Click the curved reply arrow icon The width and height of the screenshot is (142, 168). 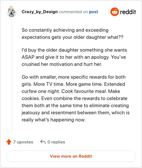pos(43,142)
